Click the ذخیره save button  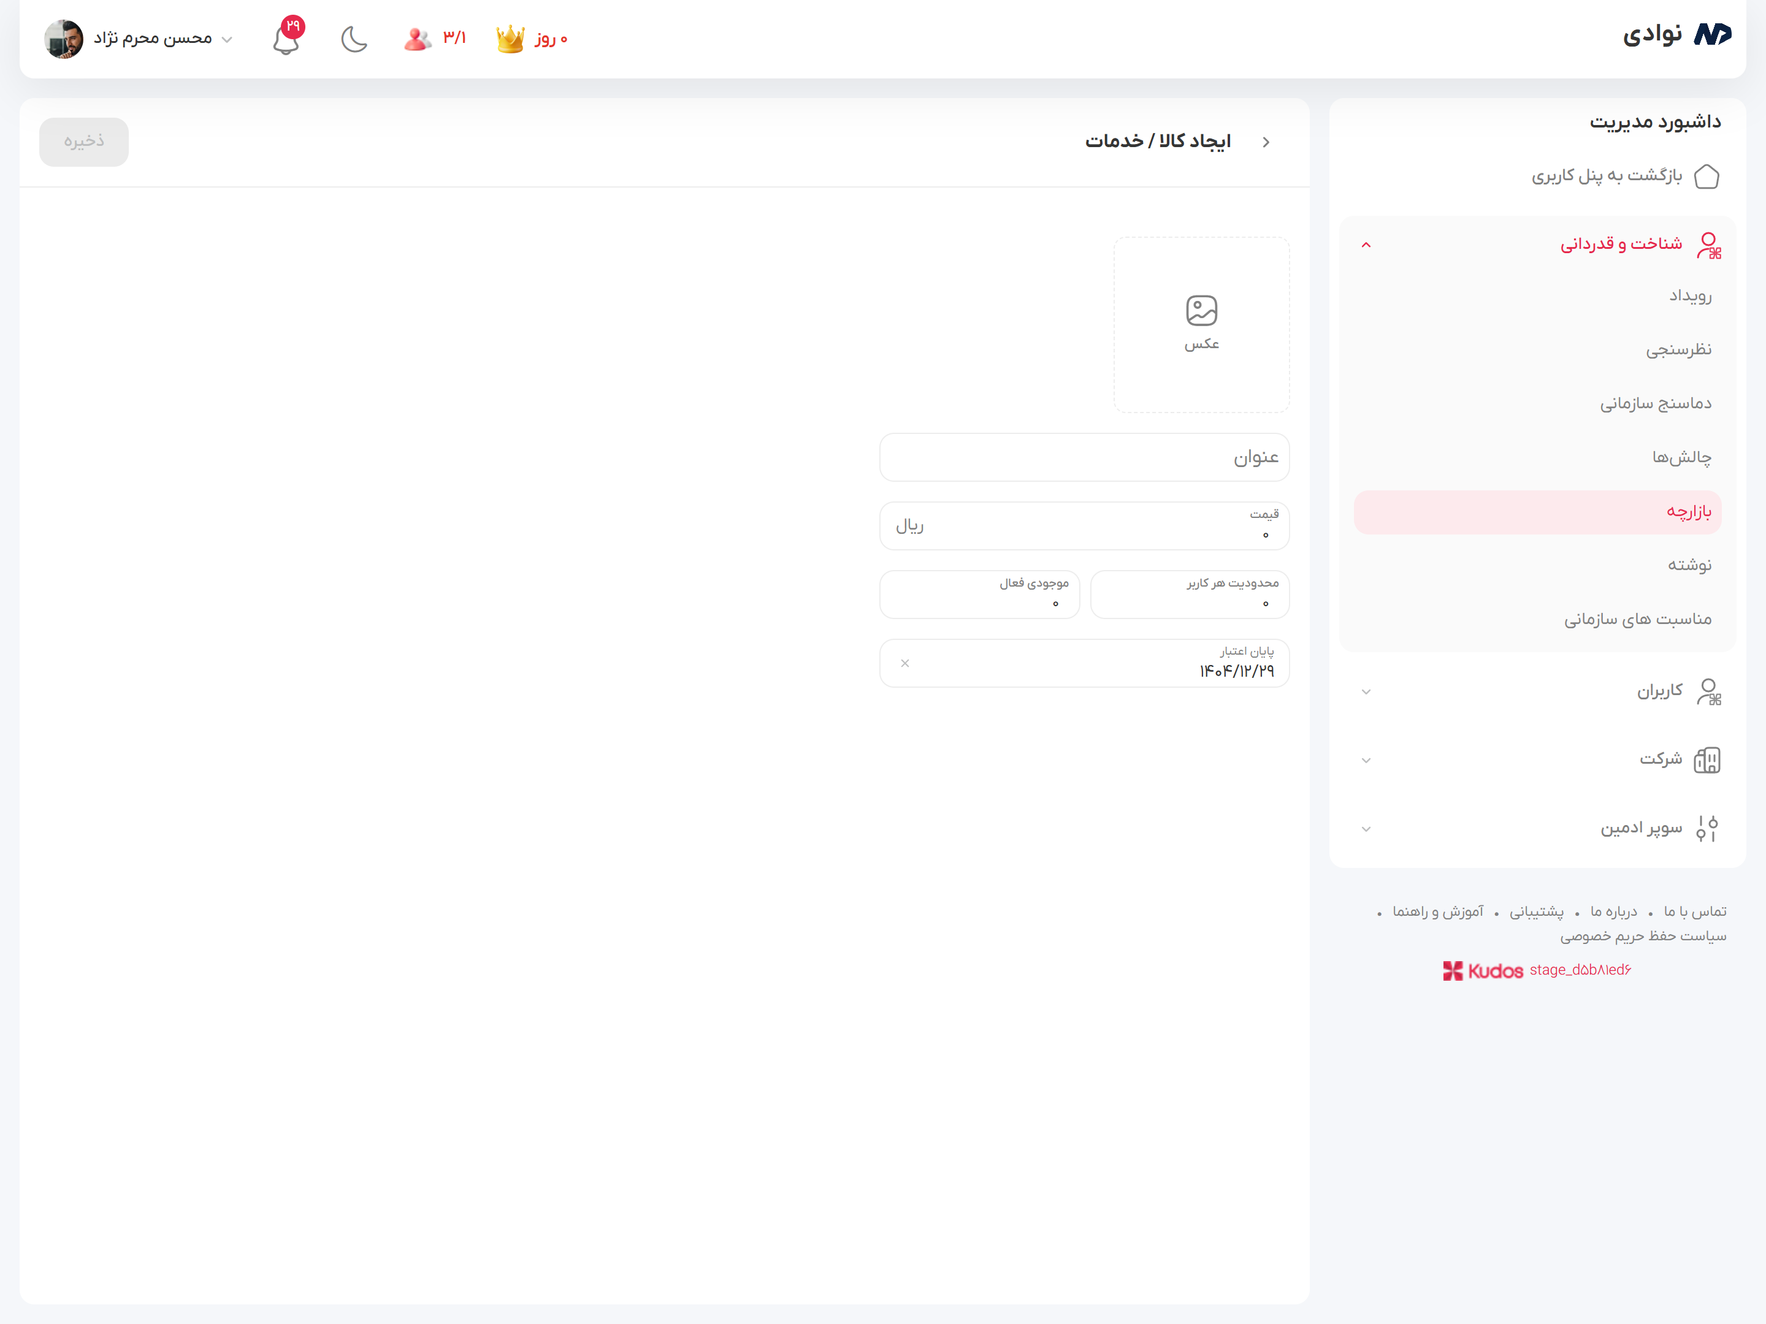(x=84, y=142)
